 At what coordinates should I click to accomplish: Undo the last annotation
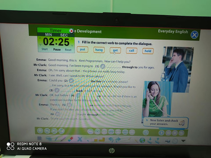pyautogui.click(x=111, y=140)
